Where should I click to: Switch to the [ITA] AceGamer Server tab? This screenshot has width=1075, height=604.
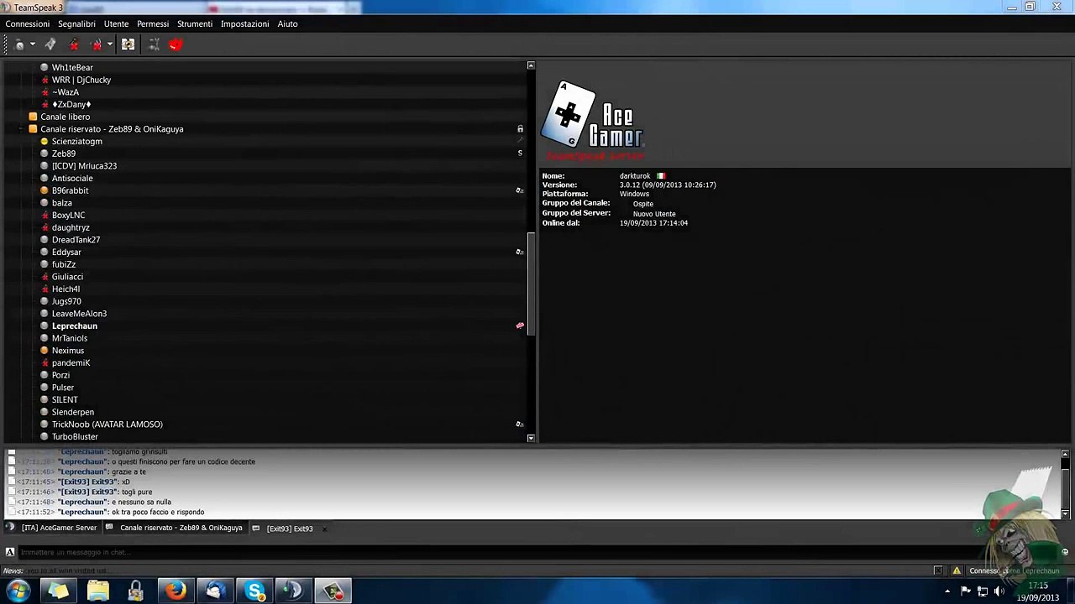[53, 528]
